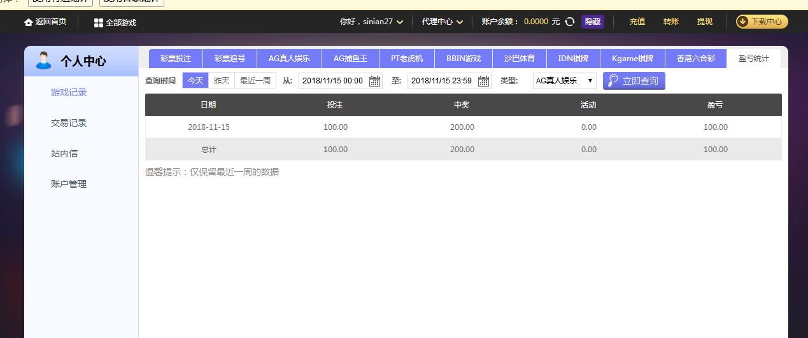This screenshot has width=808, height=338.
Task: Click the end date field 2018/11/15 23:59
Action: [x=450, y=81]
